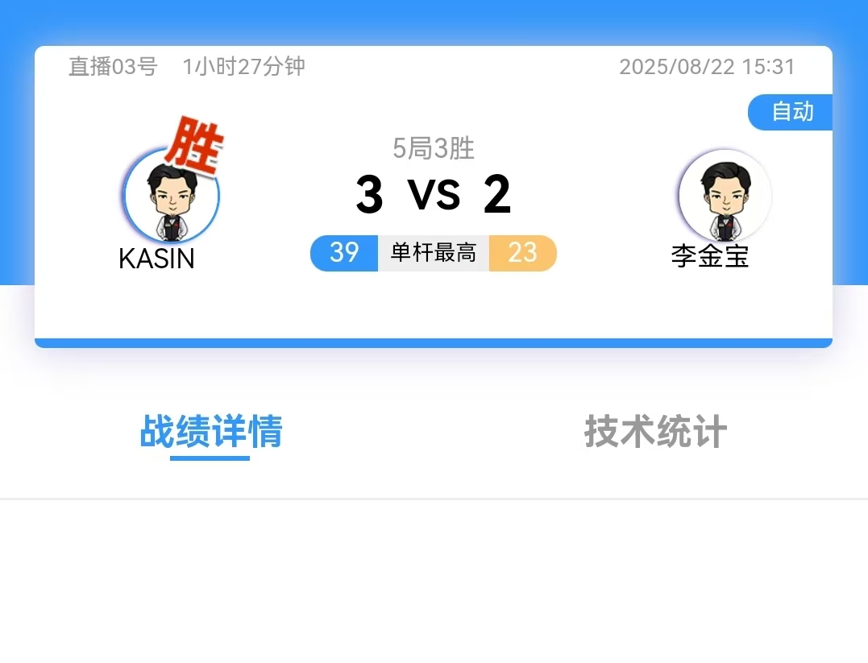Viewport: 868px width, 663px height.
Task: Tap KASIN's player avatar
Action: (x=172, y=196)
